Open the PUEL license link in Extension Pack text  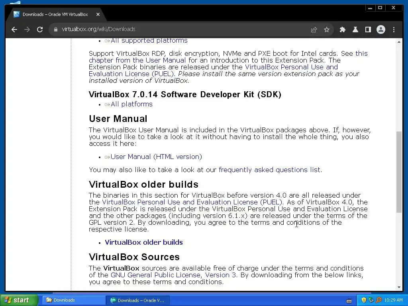click(x=214, y=70)
